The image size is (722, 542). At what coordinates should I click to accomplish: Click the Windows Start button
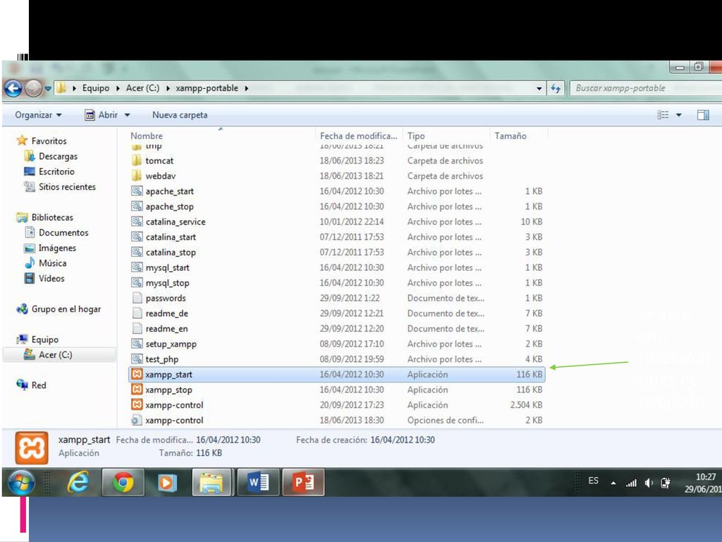(x=21, y=483)
